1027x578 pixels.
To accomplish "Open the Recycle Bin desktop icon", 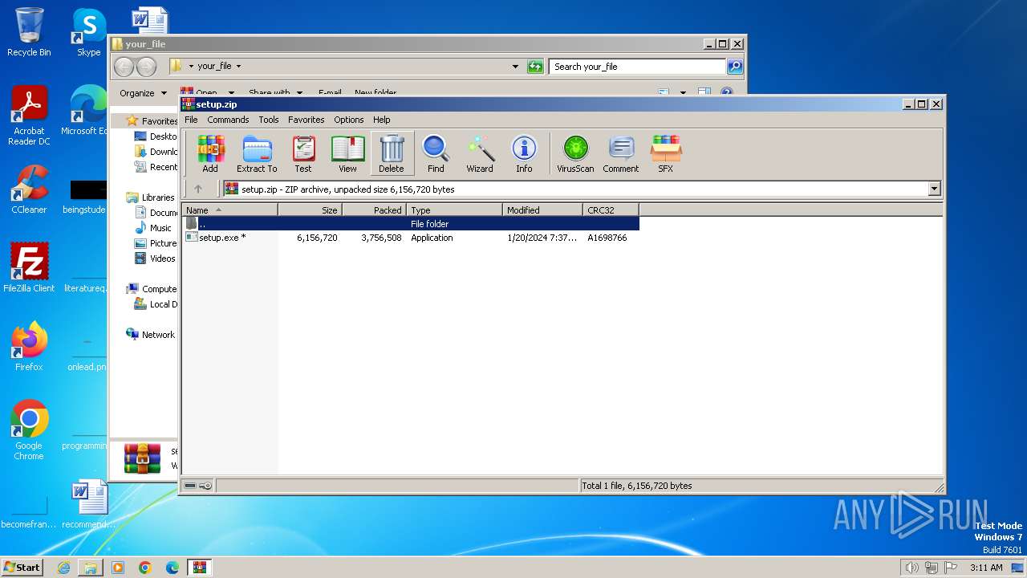I will pyautogui.click(x=29, y=33).
